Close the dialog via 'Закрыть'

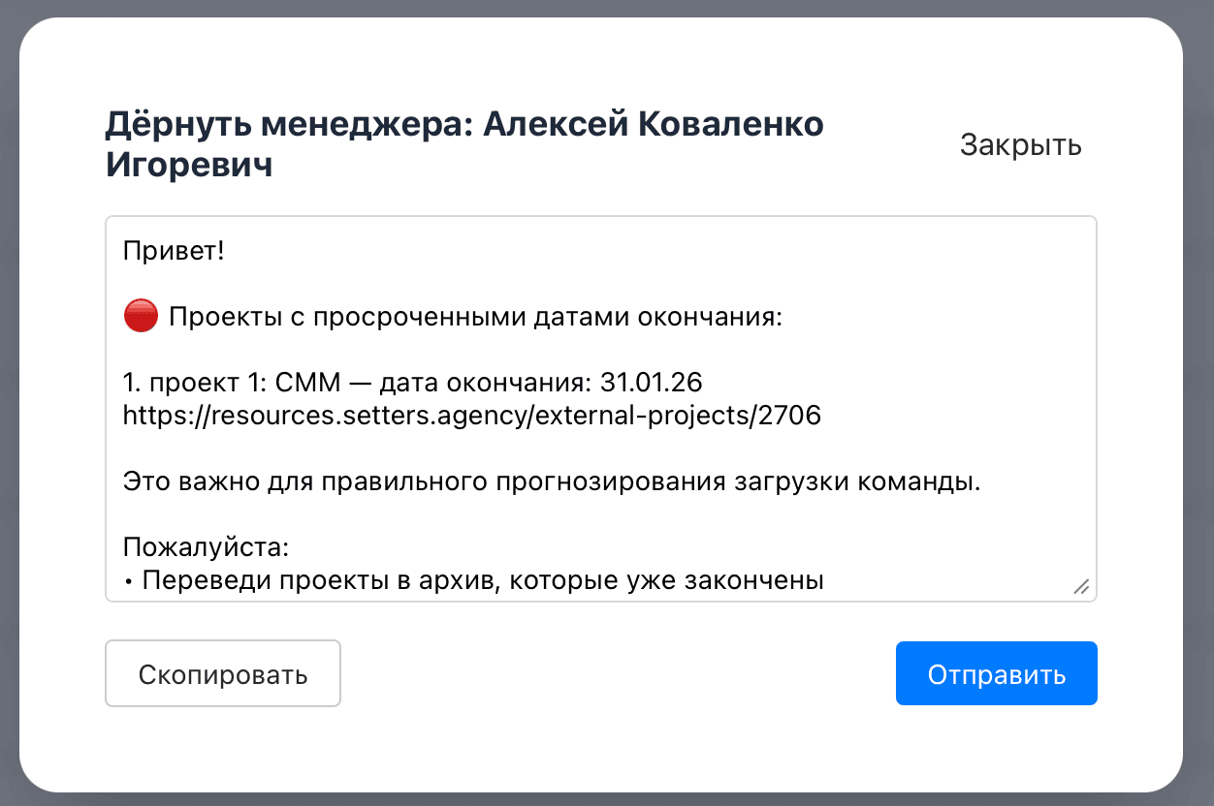tap(1020, 144)
